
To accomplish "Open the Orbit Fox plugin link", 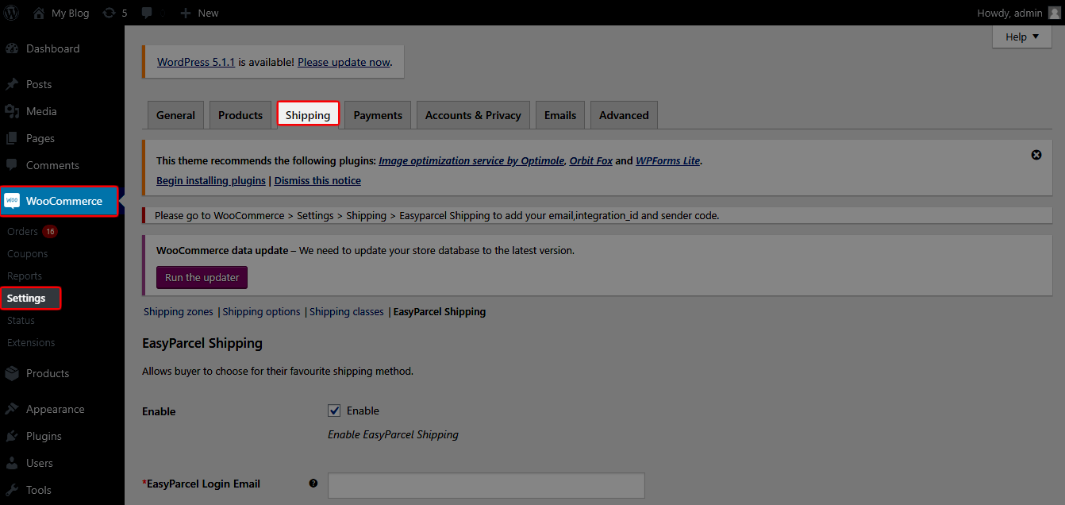I will [590, 160].
